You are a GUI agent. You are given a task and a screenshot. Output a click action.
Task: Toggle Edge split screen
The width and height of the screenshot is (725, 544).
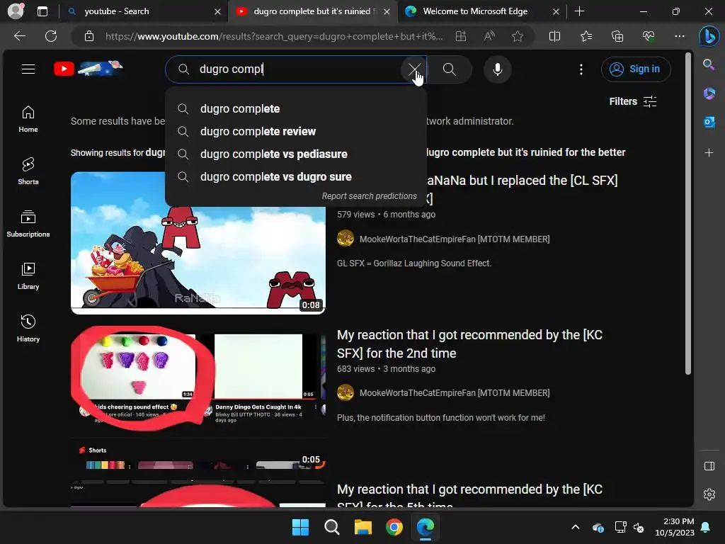tap(554, 36)
